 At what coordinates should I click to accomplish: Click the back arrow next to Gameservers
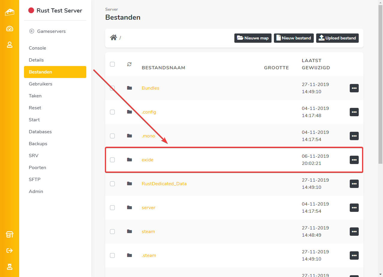(x=31, y=31)
